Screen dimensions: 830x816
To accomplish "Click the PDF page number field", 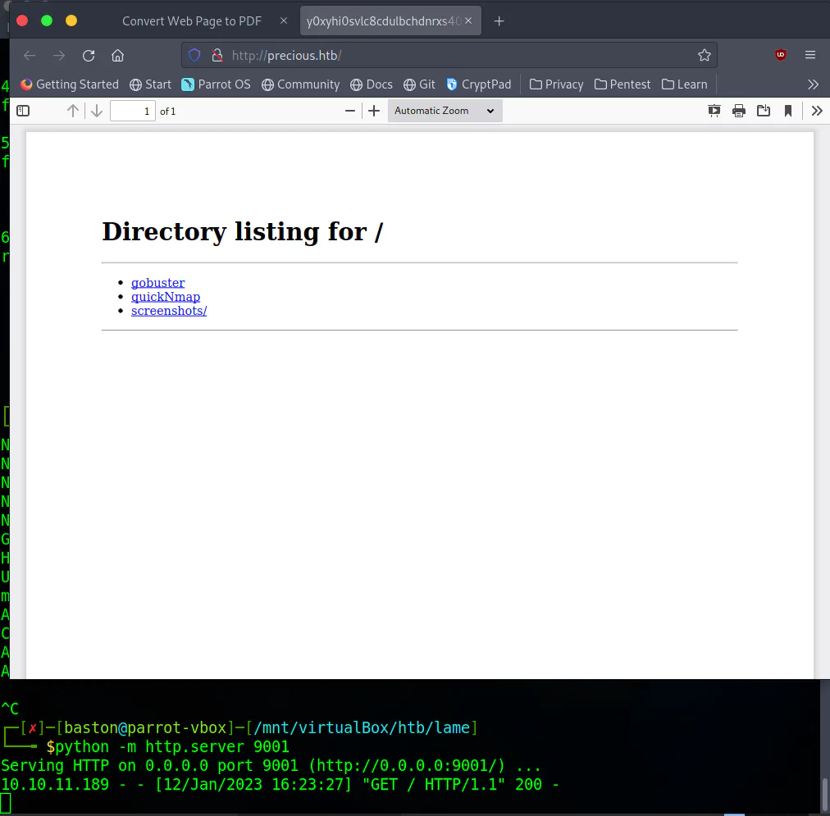I will coord(132,112).
